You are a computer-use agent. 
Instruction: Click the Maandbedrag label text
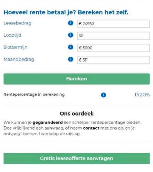pyautogui.click(x=19, y=60)
